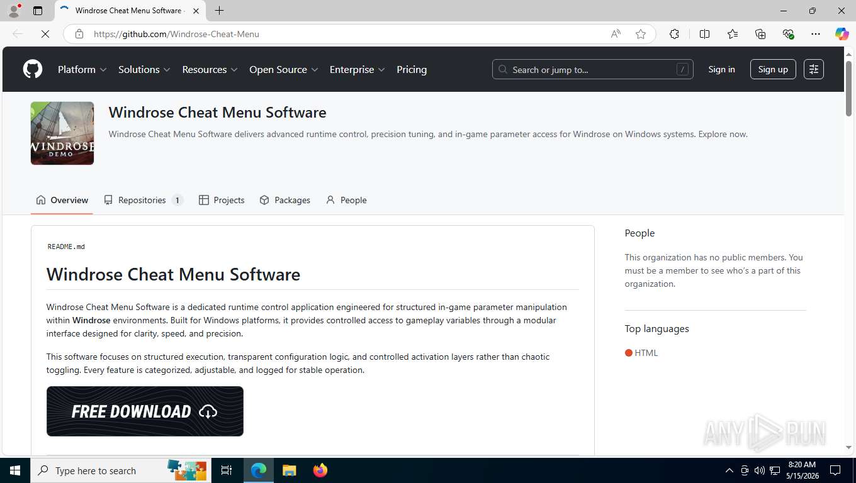
Task: Open Windows Start menu
Action: pos(15,470)
